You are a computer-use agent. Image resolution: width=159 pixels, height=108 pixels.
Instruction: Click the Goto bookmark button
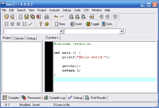pos(107,24)
